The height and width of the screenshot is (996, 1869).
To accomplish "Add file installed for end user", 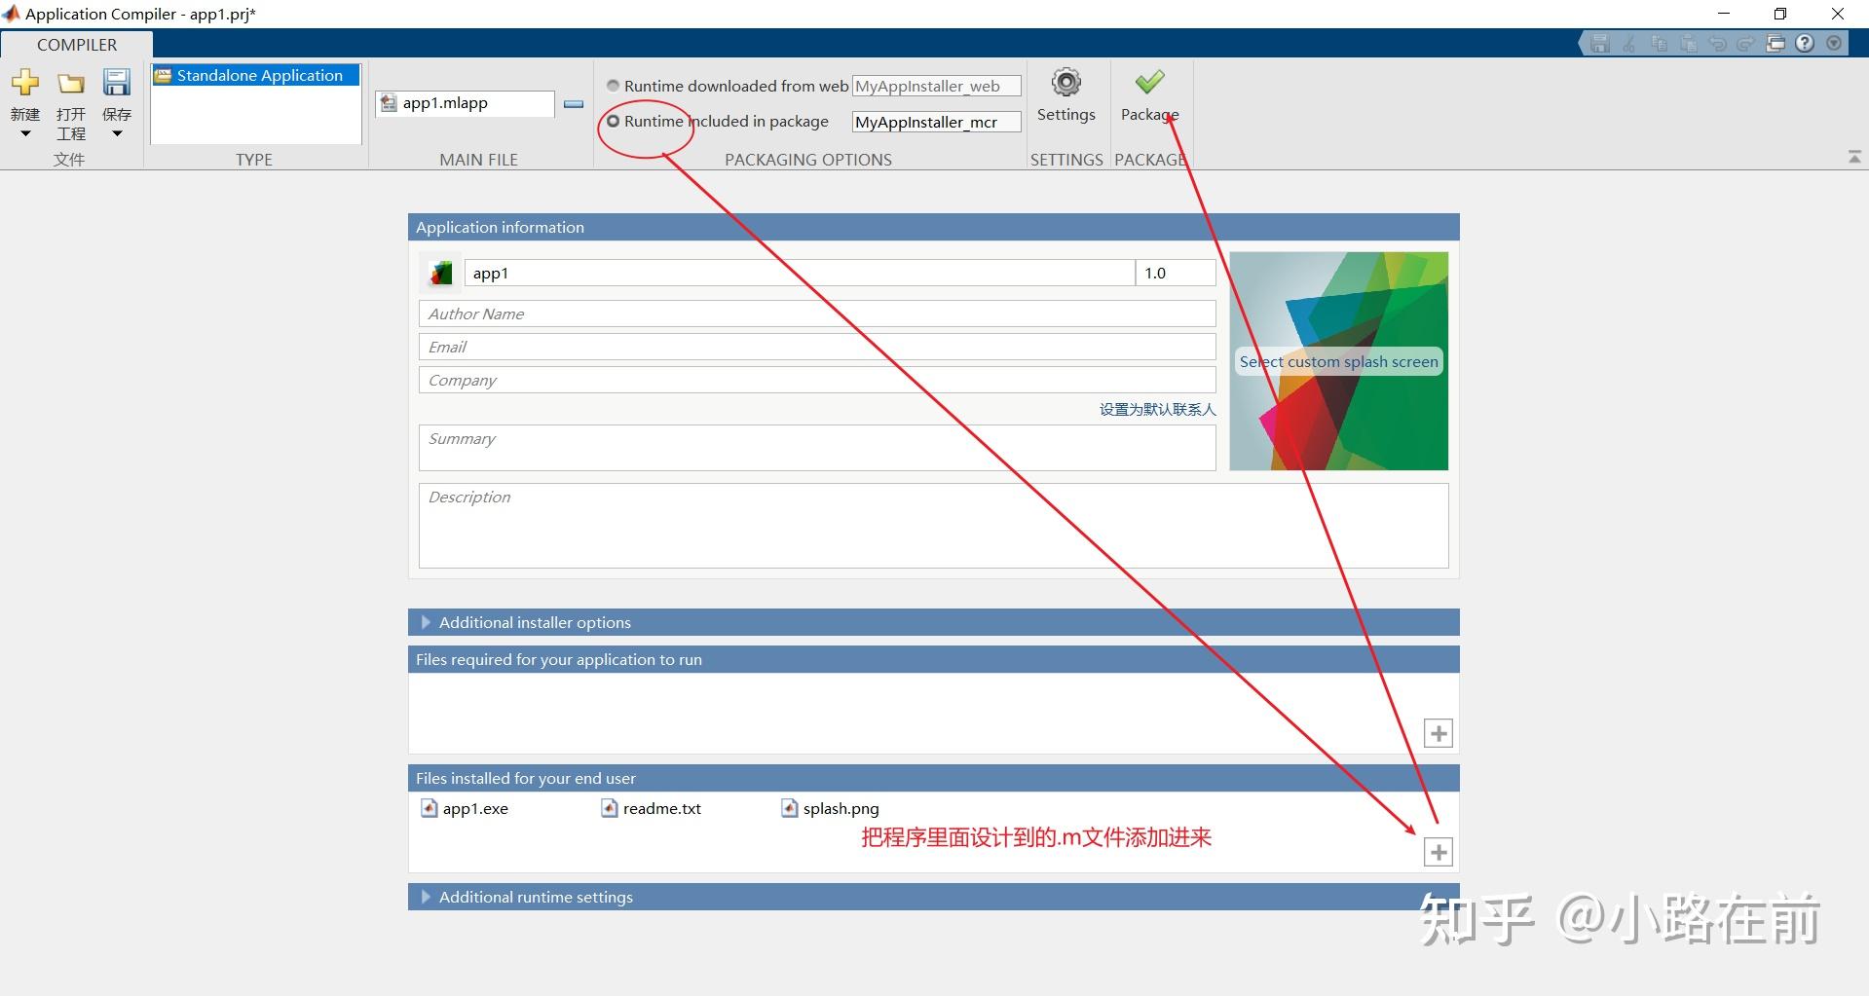I will (x=1439, y=852).
